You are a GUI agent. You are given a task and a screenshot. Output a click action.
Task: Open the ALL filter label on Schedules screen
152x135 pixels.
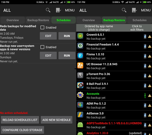pos(7,10)
